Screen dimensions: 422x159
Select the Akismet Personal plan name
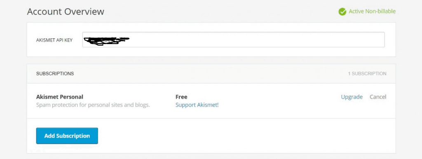[x=60, y=97]
